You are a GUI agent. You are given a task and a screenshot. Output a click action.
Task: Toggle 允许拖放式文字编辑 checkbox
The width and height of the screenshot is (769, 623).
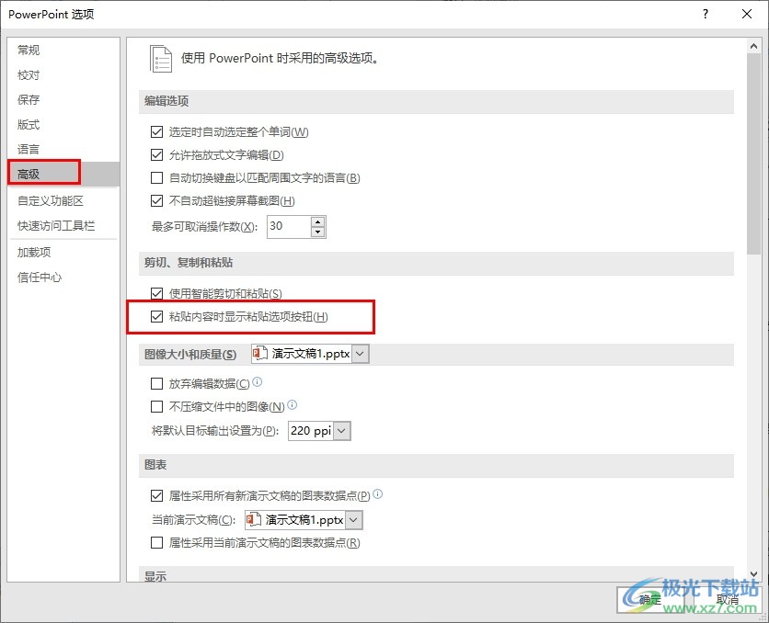click(x=157, y=154)
